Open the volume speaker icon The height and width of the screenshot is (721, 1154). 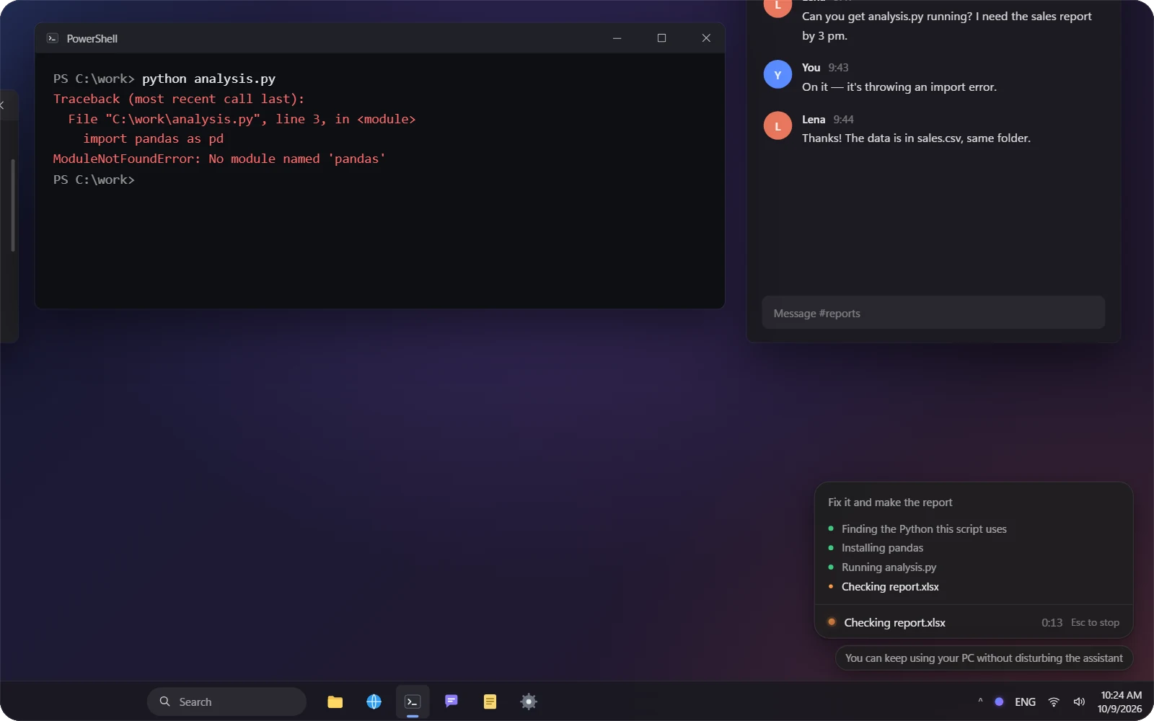point(1080,702)
